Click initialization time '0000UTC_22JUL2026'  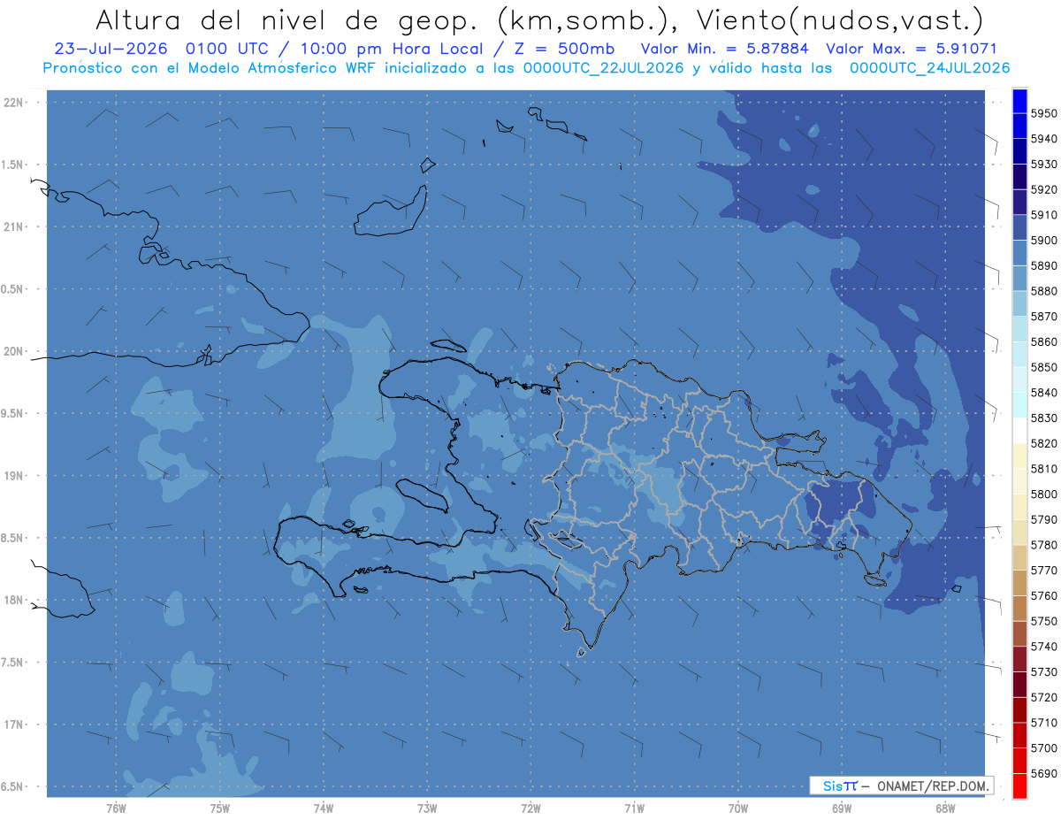point(604,68)
